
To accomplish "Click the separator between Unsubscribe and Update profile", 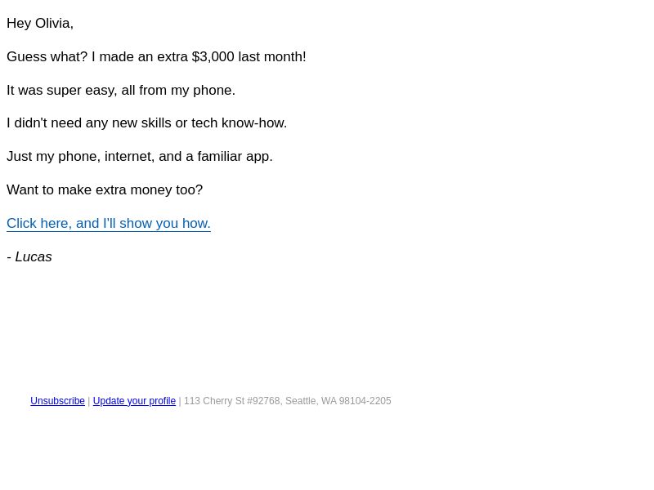I will pos(89,401).
